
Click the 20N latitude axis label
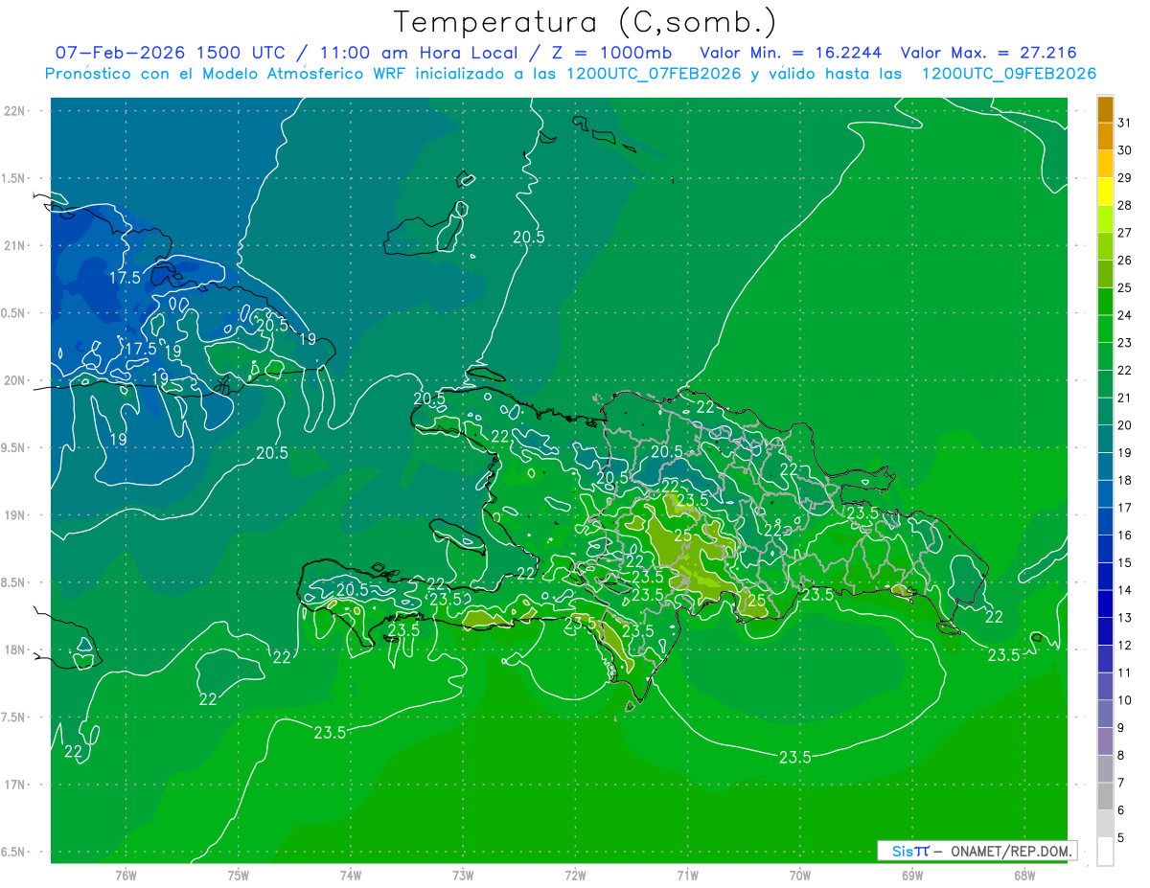[x=15, y=380]
